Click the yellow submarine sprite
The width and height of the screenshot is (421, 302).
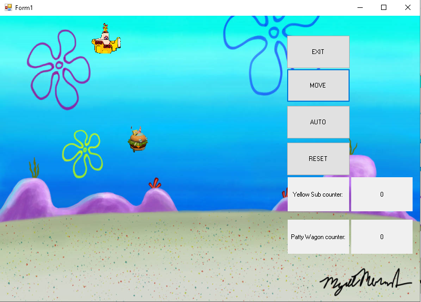pyautogui.click(x=106, y=42)
